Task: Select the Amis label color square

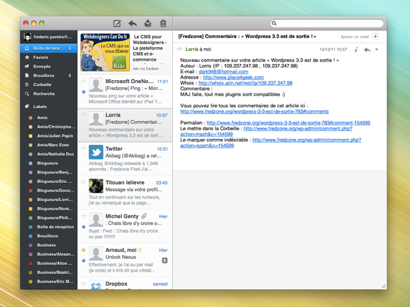Action: click(30, 118)
